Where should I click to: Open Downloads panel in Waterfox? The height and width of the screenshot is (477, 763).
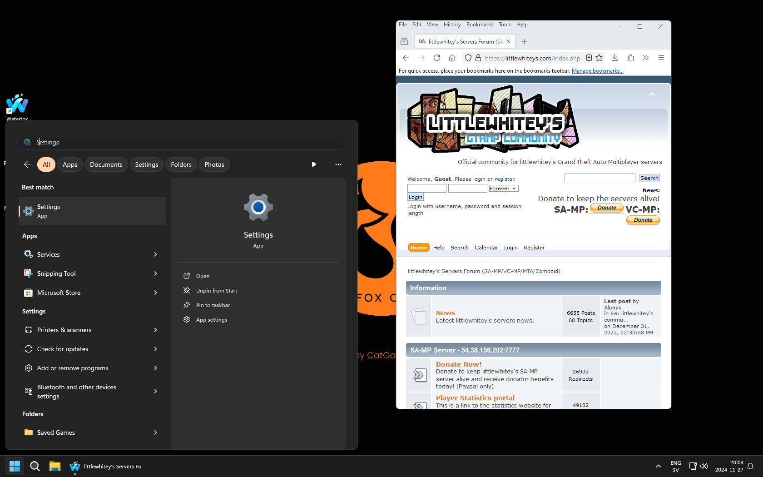tap(614, 58)
